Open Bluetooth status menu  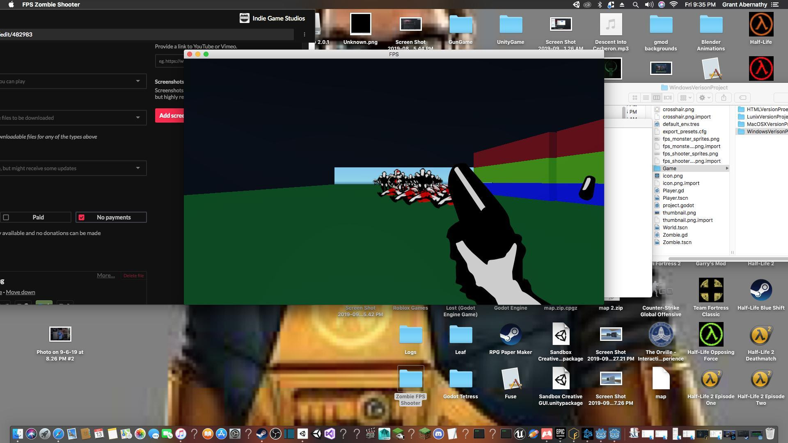point(600,5)
